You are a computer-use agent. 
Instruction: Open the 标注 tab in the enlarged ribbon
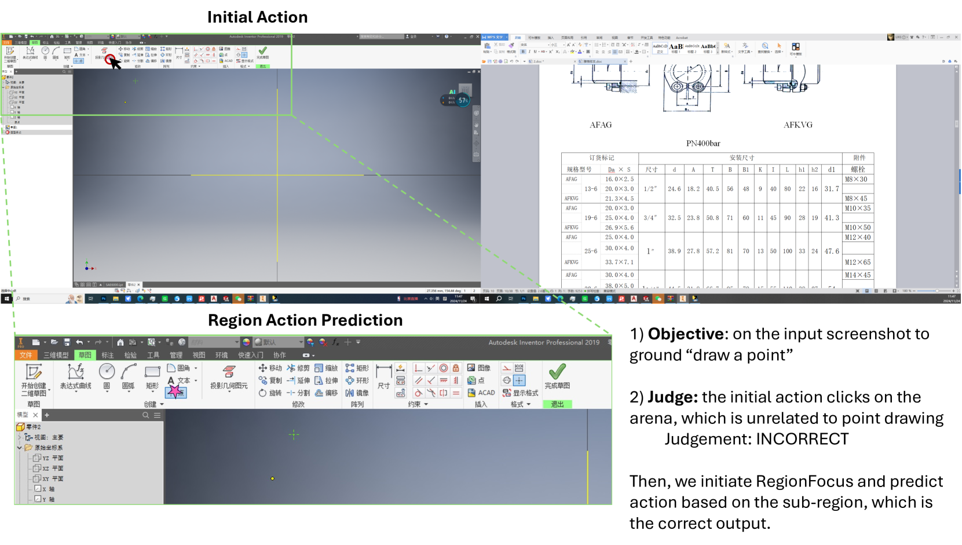tap(108, 355)
